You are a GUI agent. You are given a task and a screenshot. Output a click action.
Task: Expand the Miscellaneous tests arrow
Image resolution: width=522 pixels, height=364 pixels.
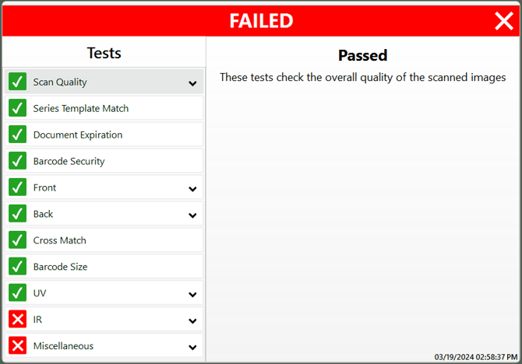(192, 347)
